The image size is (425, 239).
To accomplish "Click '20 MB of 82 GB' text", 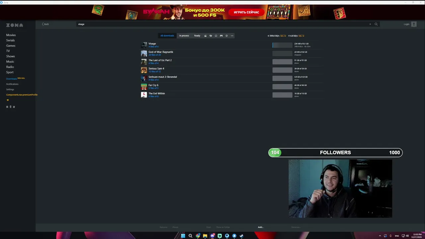I will 300,52.
